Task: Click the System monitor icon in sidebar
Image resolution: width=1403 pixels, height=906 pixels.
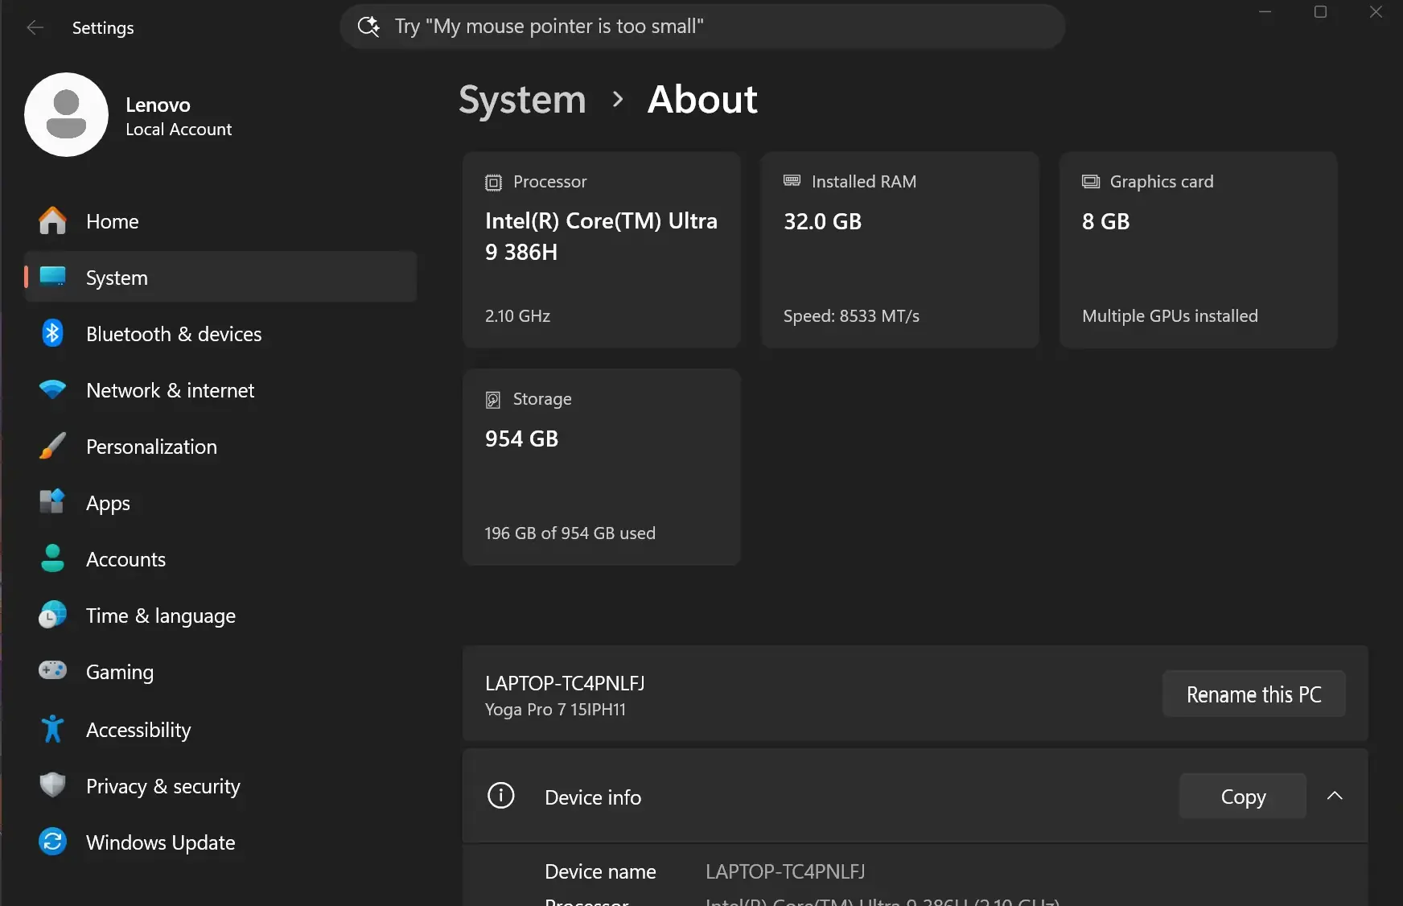Action: click(53, 277)
